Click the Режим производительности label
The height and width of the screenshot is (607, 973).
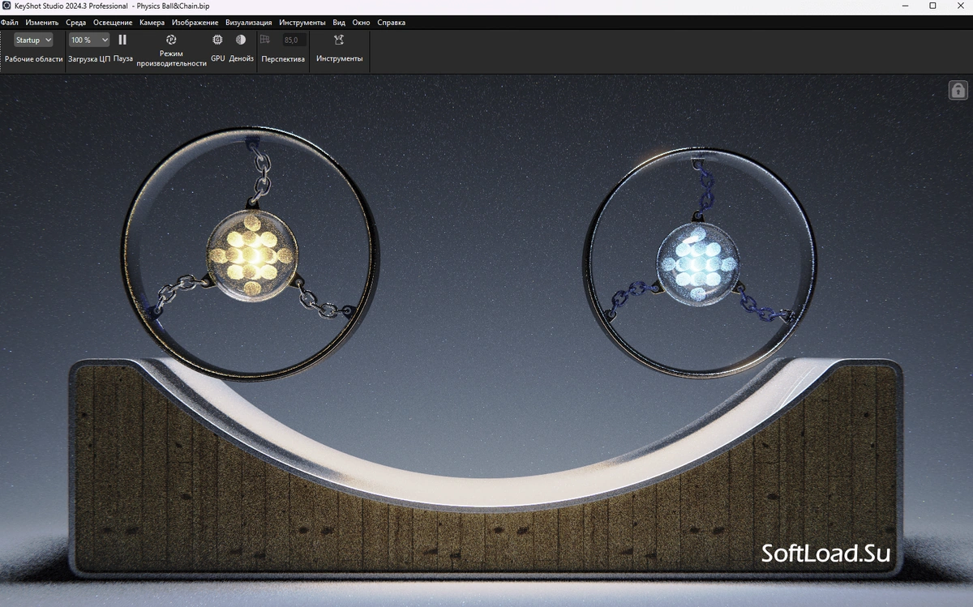point(172,58)
